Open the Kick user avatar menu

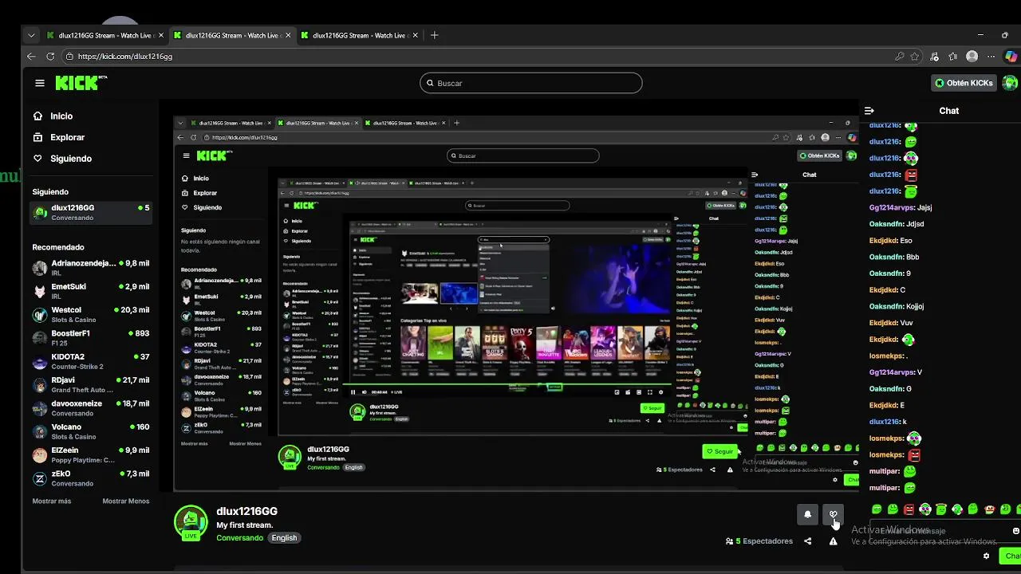click(1010, 83)
